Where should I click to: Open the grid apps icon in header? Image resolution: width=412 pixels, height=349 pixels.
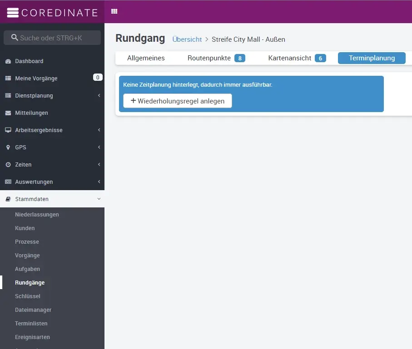click(114, 11)
